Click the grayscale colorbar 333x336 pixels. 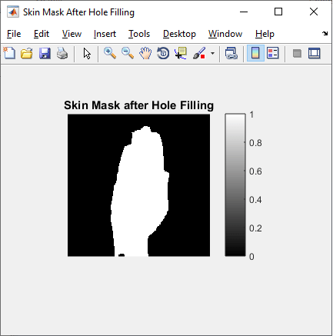[x=235, y=185]
